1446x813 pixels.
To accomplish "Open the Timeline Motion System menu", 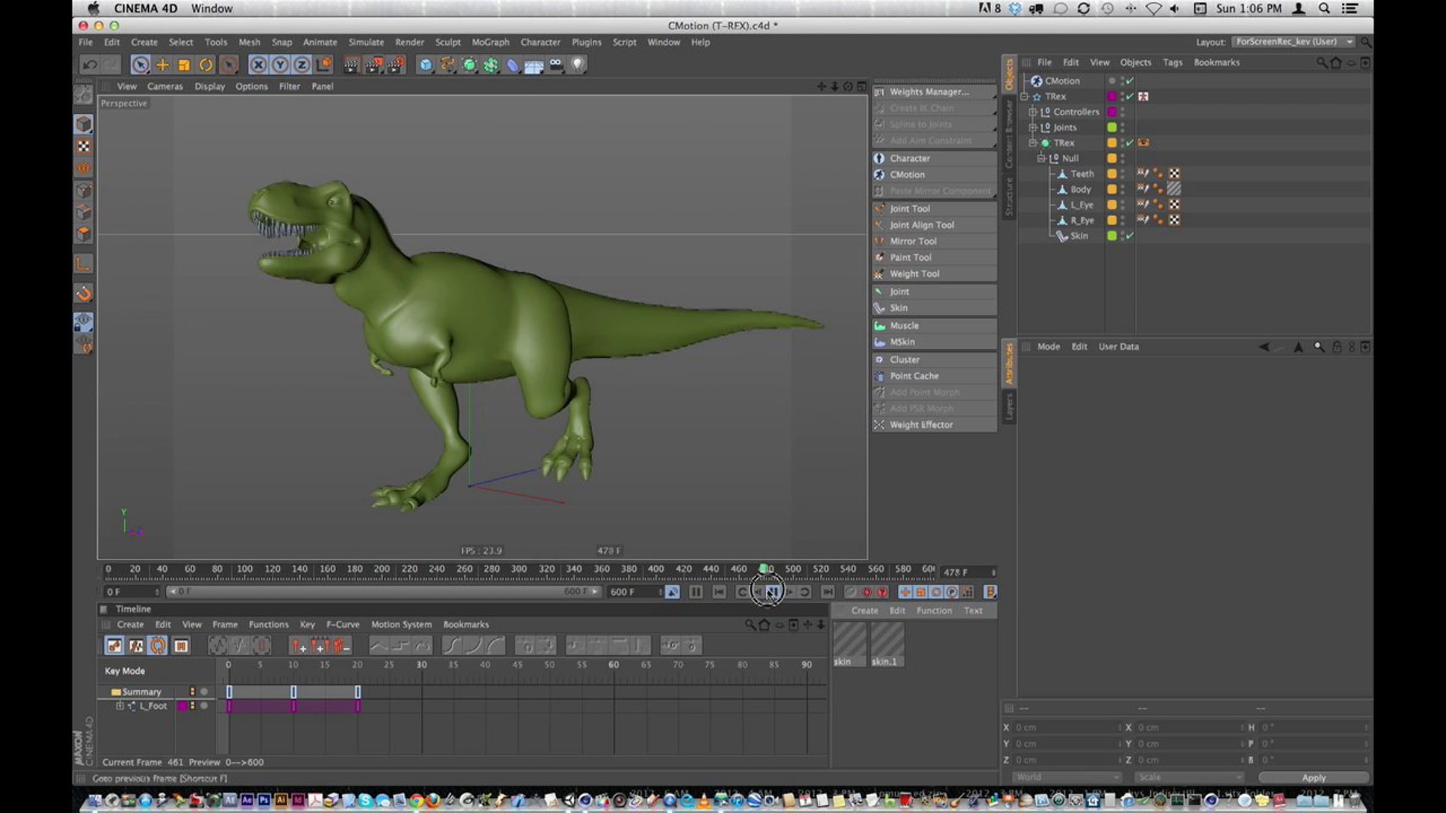I will [401, 625].
